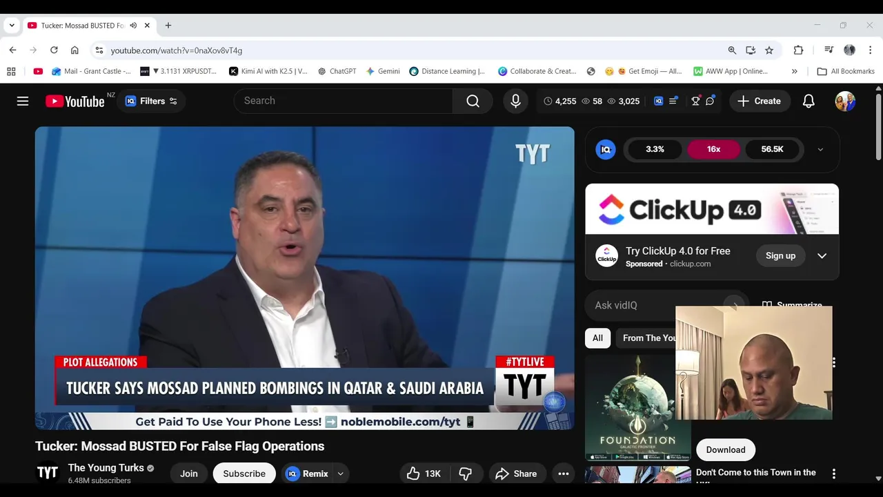The width and height of the screenshot is (883, 497).
Task: Open the All Bookmarks folder
Action: [x=846, y=71]
